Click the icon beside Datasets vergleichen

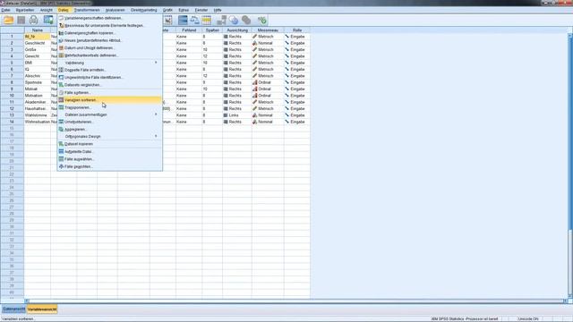[x=61, y=85]
